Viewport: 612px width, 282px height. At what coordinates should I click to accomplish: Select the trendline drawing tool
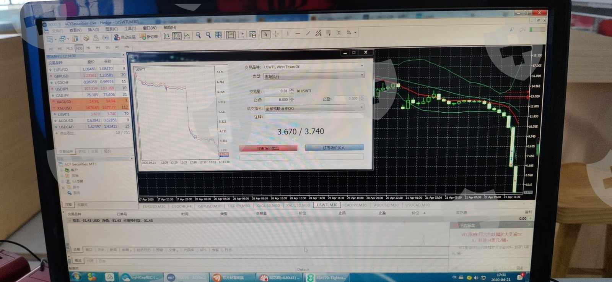pos(308,34)
